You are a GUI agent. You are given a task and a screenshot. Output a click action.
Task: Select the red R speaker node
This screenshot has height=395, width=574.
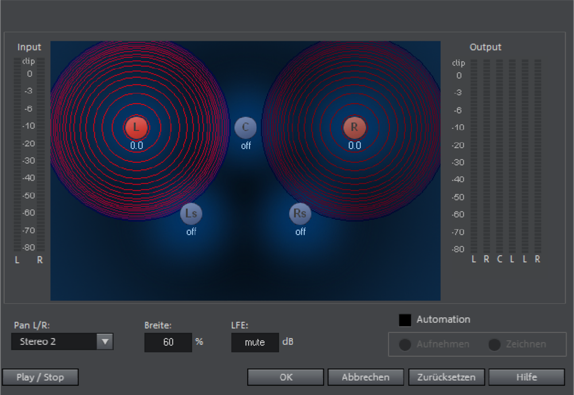point(354,127)
